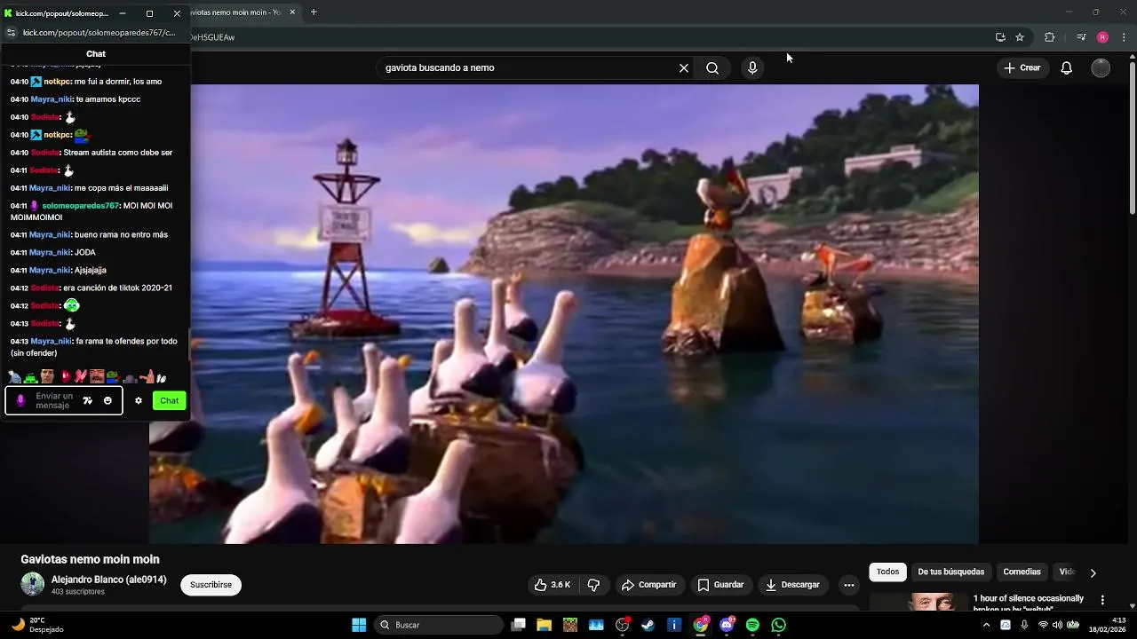
Task: Show hidden system tray icons chevron
Action: pos(986,625)
